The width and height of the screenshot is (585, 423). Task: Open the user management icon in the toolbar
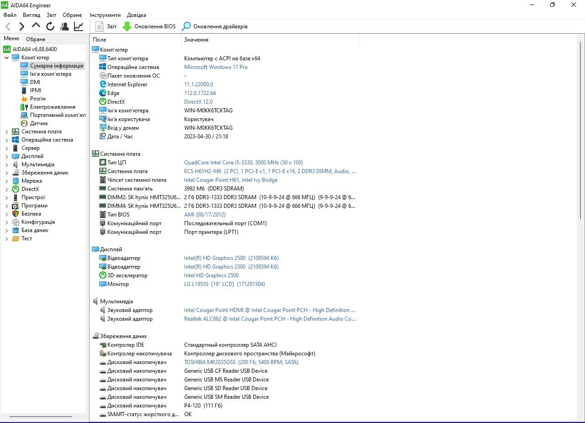tap(64, 26)
